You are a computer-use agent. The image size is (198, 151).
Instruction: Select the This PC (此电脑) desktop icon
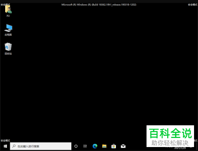click(x=8, y=30)
